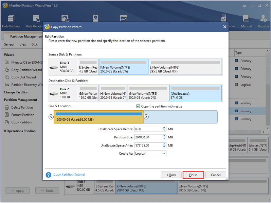
Task: Click Undo button in main window
Action: coord(47,191)
